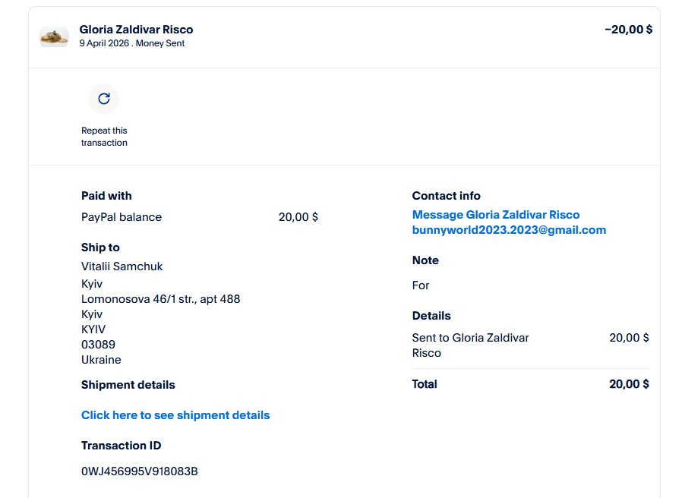The width and height of the screenshot is (685, 498).
Task: Click the Gloria Zaldivar Risco header name
Action: pos(136,30)
